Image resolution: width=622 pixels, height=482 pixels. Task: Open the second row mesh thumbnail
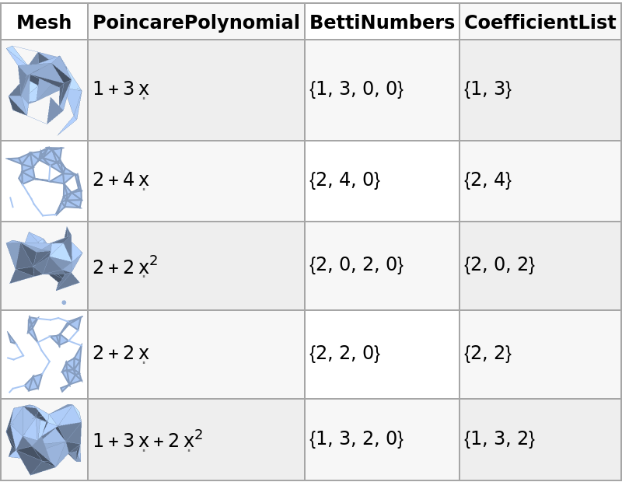click(x=44, y=181)
